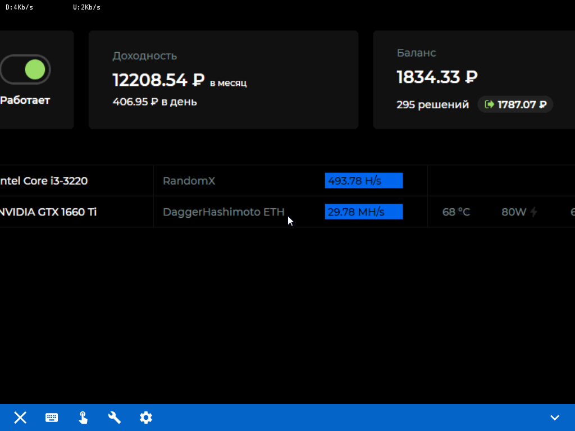Click the 406.95 ₽ в день value
The image size is (575, 431).
(155, 102)
